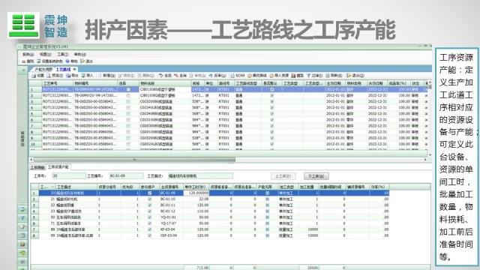This screenshot has height=270, width=480.
Task: Click the 120.000000 cell being edited in BC-01-09 row
Action: pos(196,193)
